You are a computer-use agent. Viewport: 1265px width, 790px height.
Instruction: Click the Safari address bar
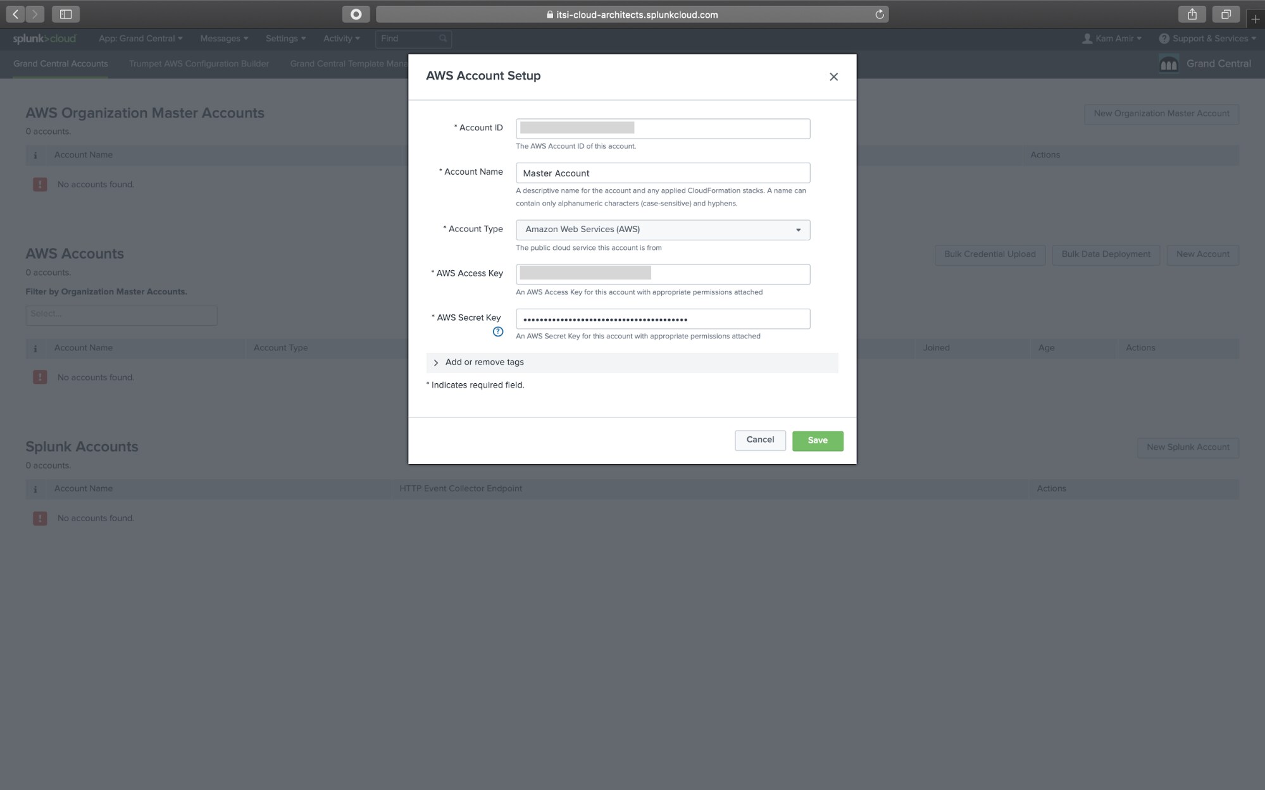click(x=632, y=15)
